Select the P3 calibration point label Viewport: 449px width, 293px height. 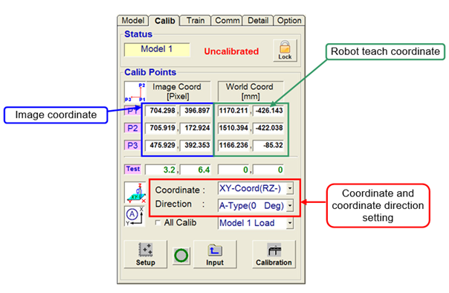tap(132, 145)
